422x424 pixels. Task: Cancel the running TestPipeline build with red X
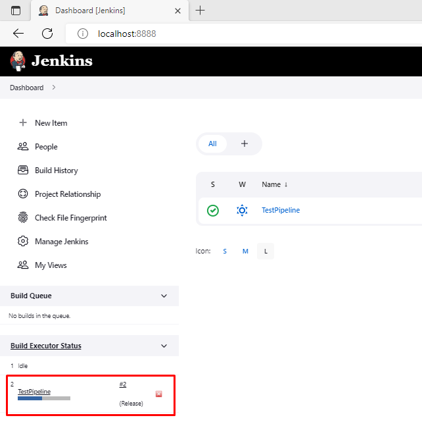(159, 394)
